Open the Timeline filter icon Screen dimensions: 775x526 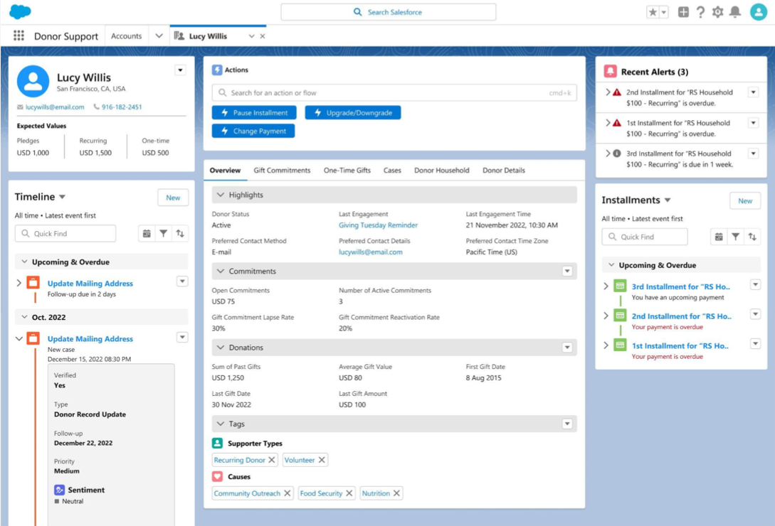click(163, 234)
